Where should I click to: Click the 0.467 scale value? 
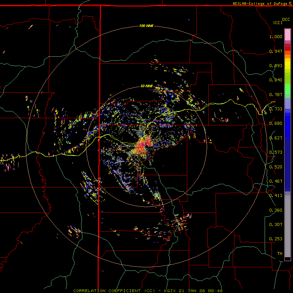pyautogui.click(x=276, y=181)
